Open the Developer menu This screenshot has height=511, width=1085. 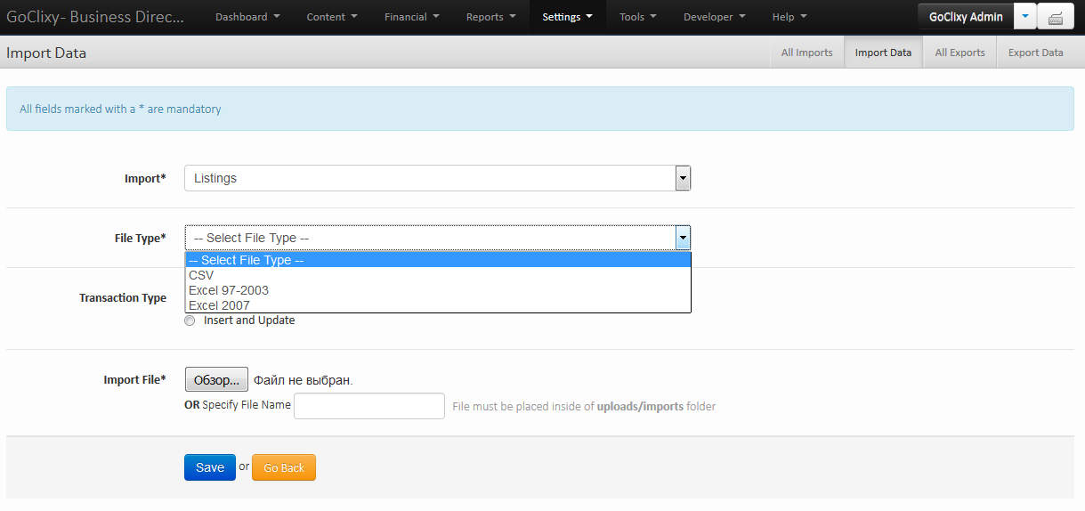[715, 17]
